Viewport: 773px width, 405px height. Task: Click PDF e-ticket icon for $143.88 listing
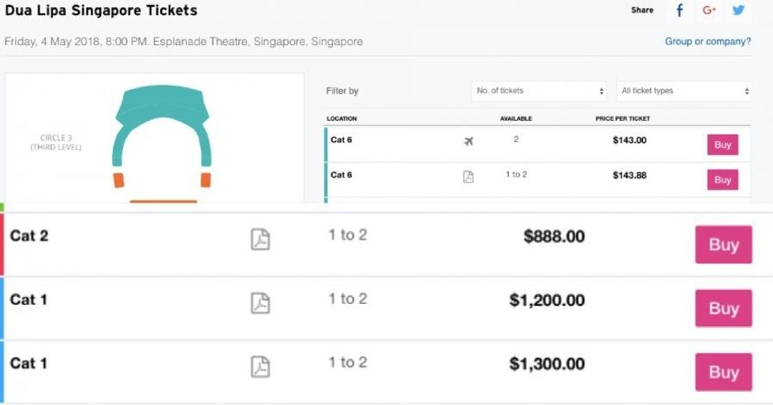tap(469, 176)
